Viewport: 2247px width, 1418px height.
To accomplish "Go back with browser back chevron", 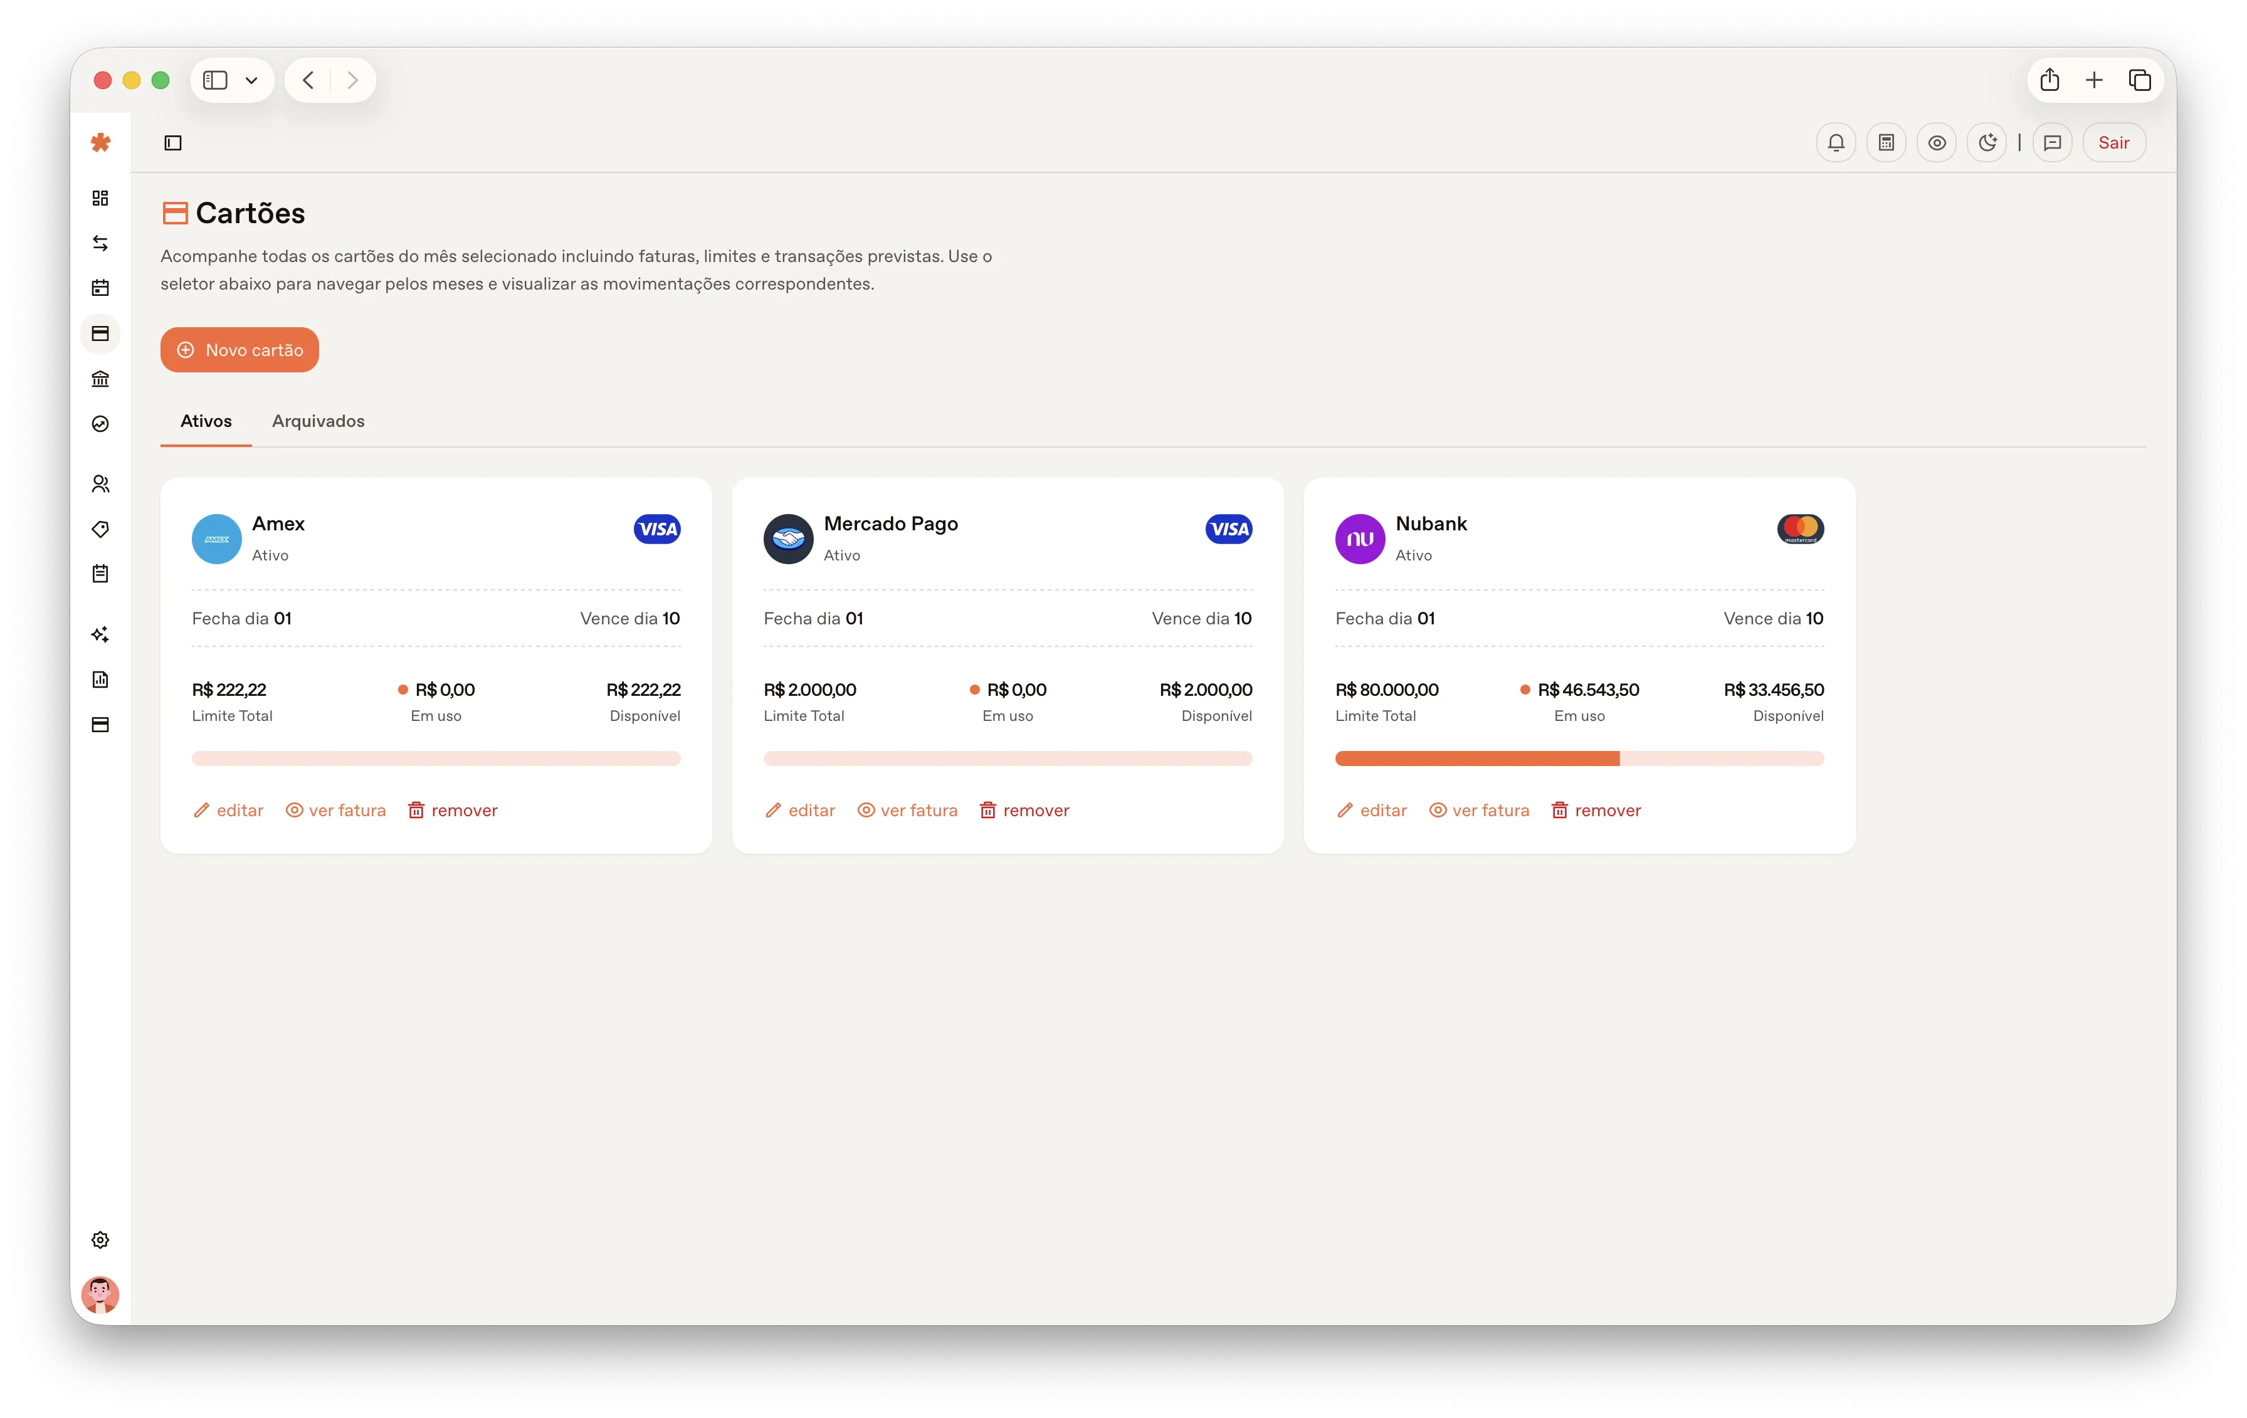I will pyautogui.click(x=308, y=80).
